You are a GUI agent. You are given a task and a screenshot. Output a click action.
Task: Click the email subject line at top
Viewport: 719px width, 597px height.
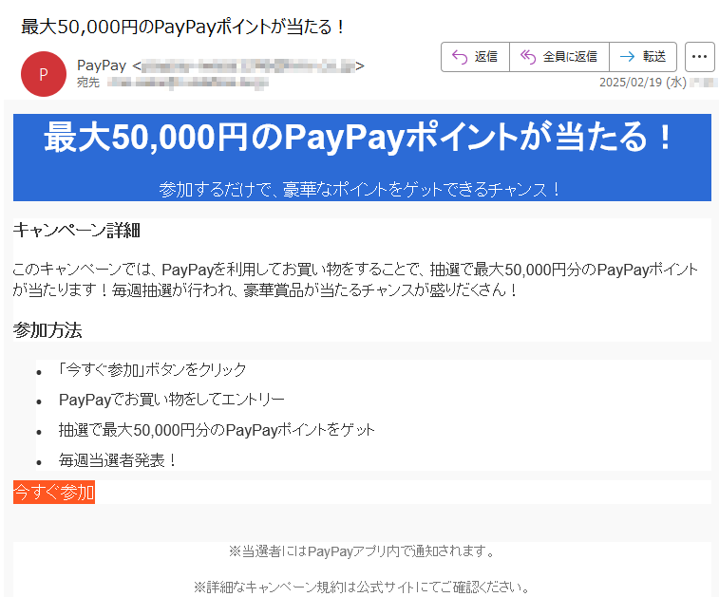click(182, 27)
